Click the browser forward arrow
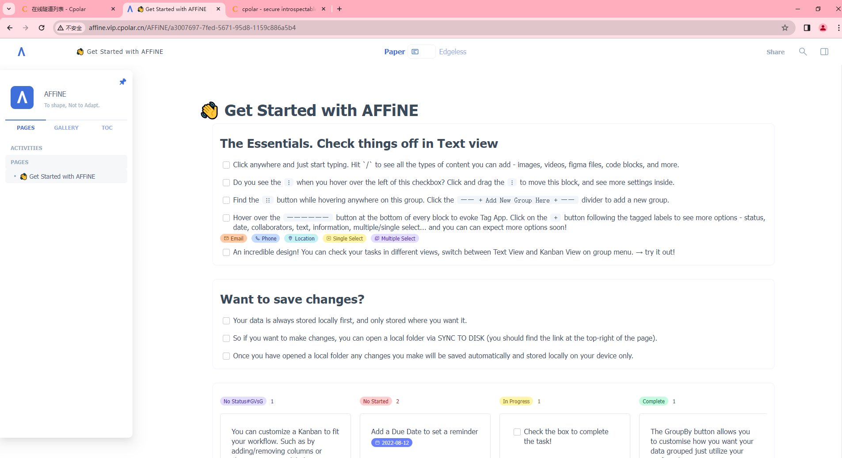The image size is (842, 458). coord(26,28)
